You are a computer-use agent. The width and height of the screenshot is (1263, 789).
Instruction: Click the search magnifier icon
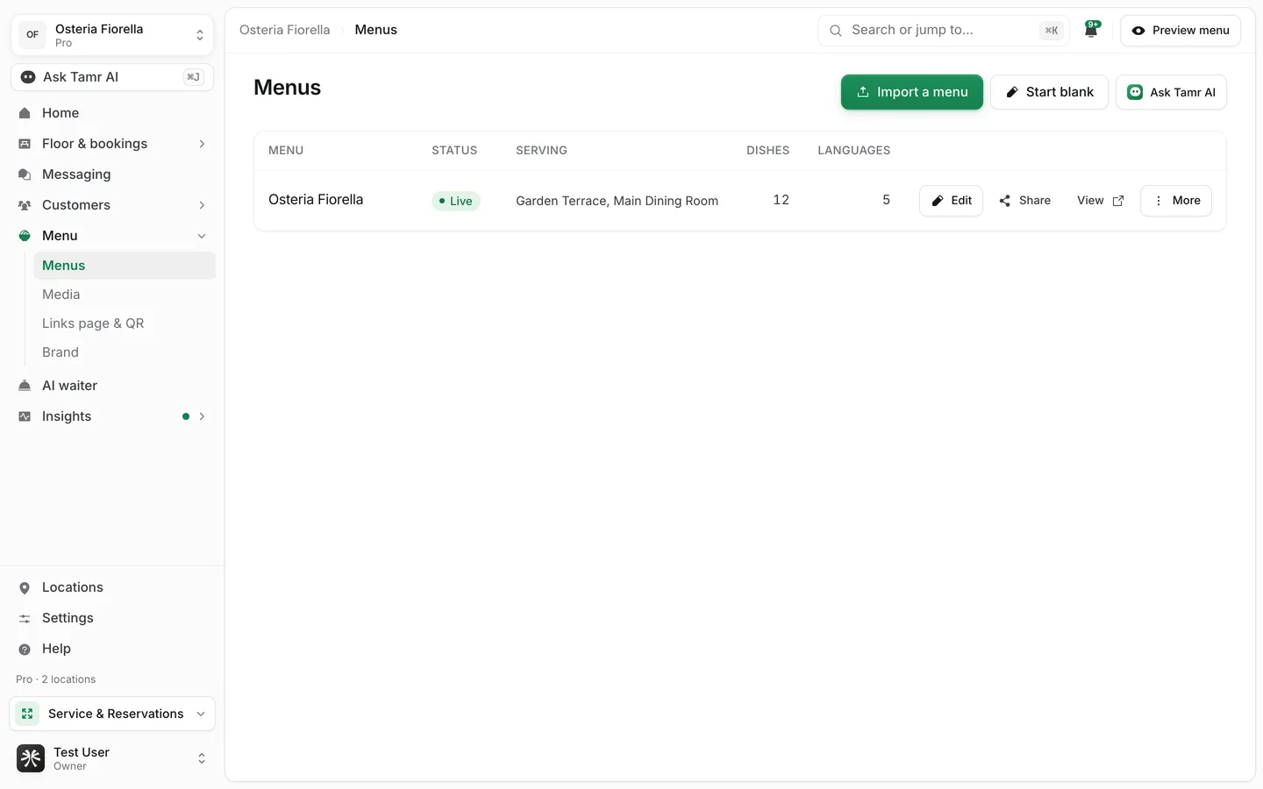pos(836,31)
